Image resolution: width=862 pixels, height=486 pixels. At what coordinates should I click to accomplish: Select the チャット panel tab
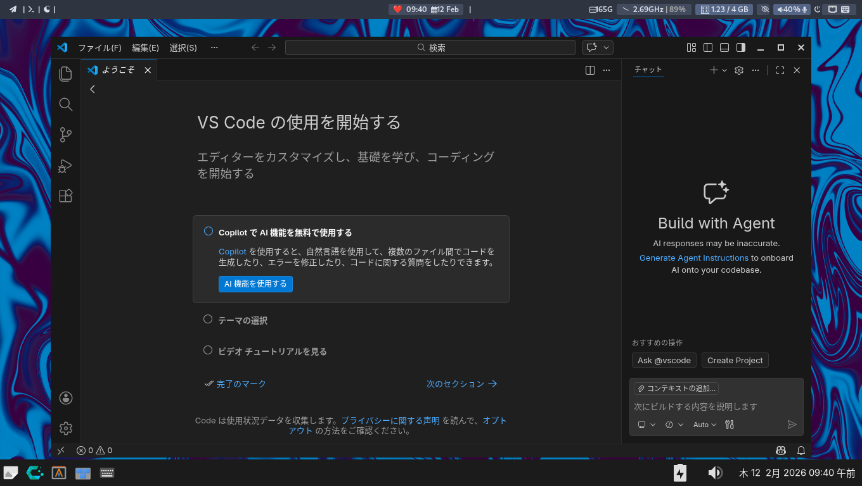(x=648, y=70)
